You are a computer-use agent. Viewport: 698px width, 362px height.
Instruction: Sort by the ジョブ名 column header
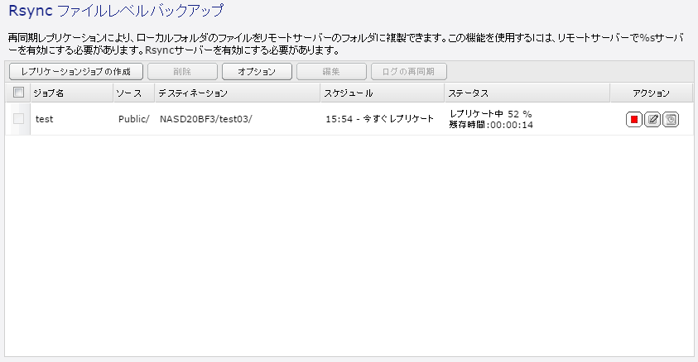[72, 93]
